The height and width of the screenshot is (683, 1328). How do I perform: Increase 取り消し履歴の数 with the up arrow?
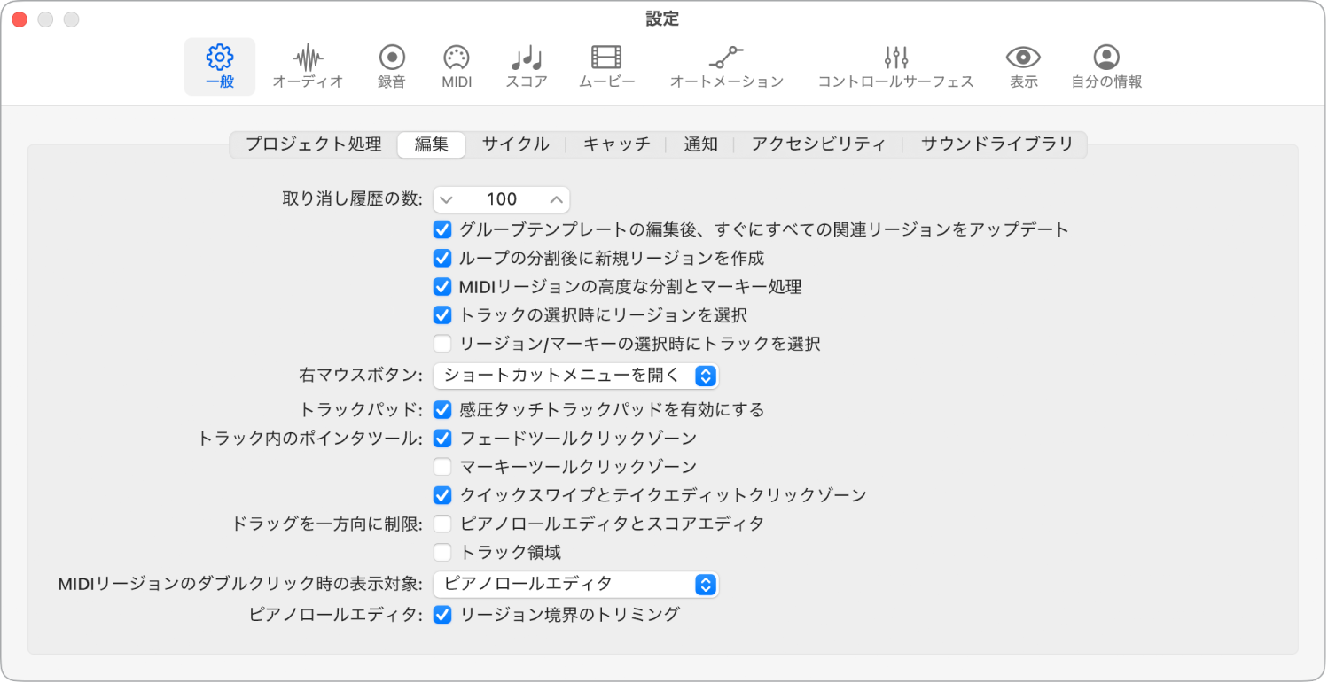pos(557,198)
